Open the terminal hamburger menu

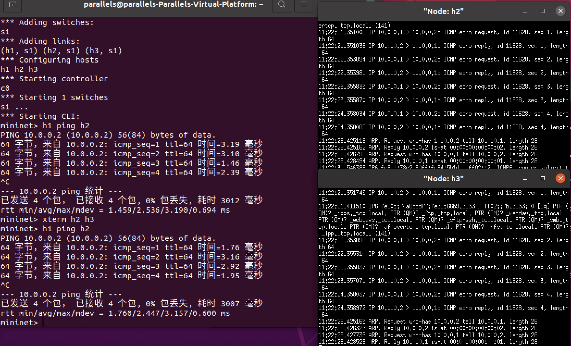(x=303, y=5)
